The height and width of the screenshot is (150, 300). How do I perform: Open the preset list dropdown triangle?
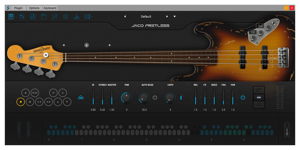coord(174,16)
